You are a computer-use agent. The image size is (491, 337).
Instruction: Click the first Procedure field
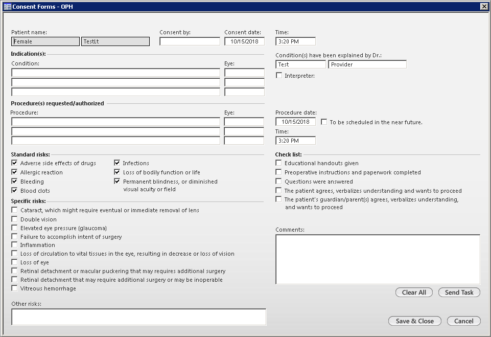(116, 122)
